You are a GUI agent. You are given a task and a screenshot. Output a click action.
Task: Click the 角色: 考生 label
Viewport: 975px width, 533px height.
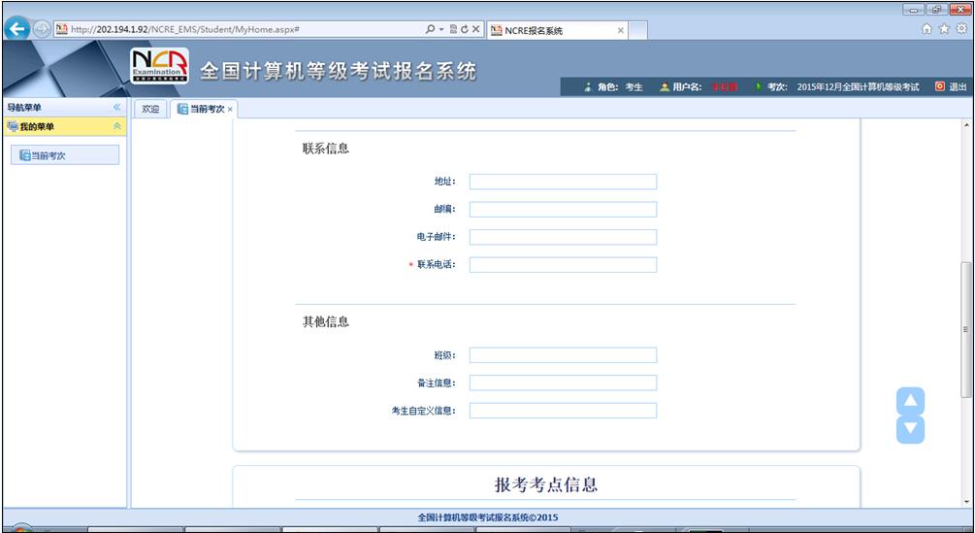(x=620, y=87)
